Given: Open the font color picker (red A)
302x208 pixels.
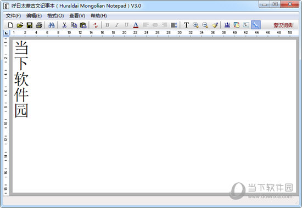Looking at the screenshot, I should [x=136, y=25].
